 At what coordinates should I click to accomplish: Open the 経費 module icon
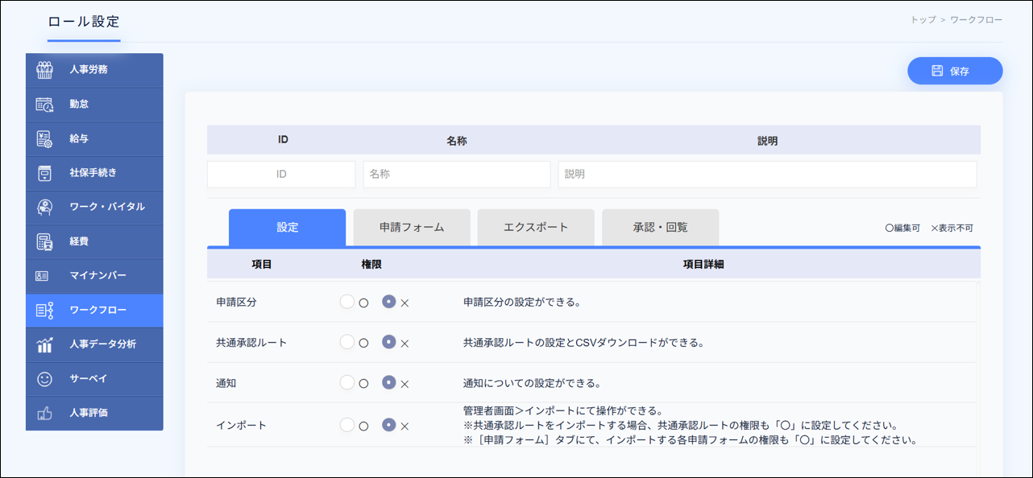(x=44, y=241)
